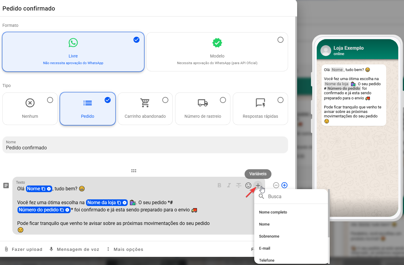404x265 pixels.
Task: Click the Nome field with Pedido confirmado
Action: [145, 145]
